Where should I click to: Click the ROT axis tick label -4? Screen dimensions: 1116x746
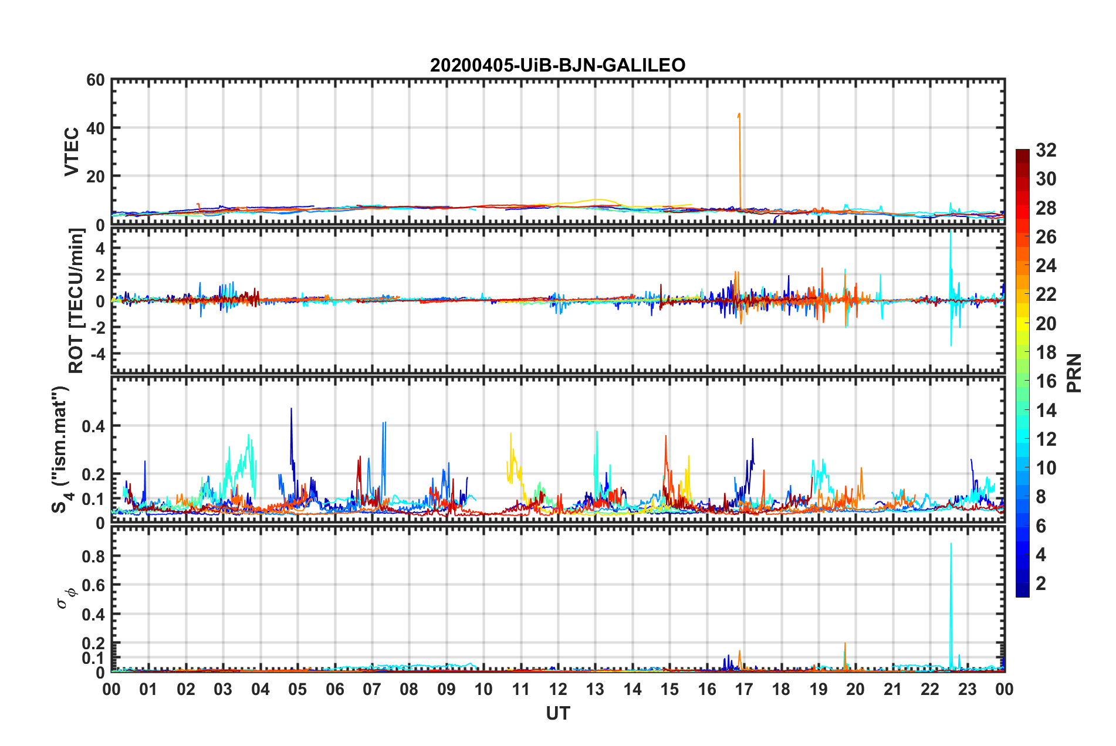click(x=97, y=354)
